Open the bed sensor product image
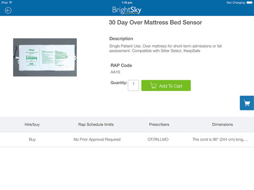 [45, 58]
